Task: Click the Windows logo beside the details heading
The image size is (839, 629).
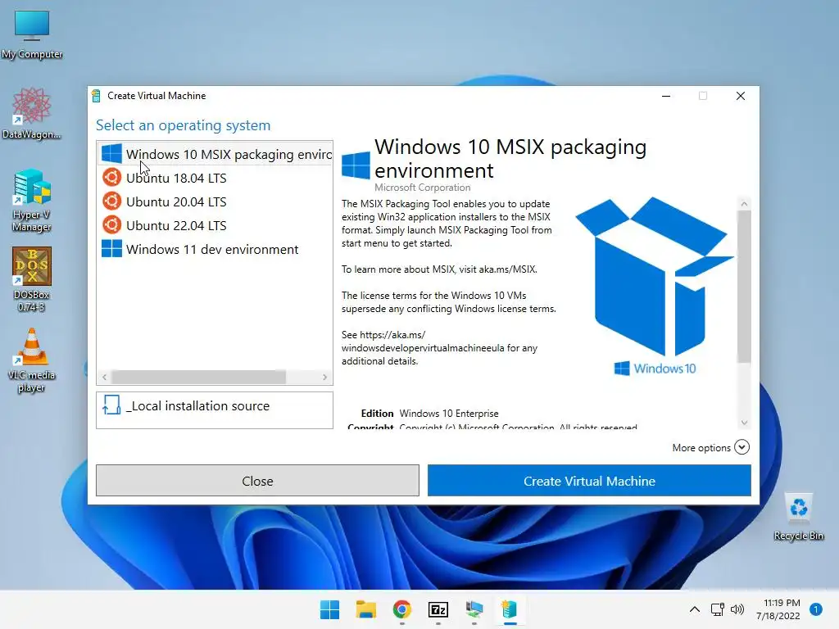Action: [356, 165]
